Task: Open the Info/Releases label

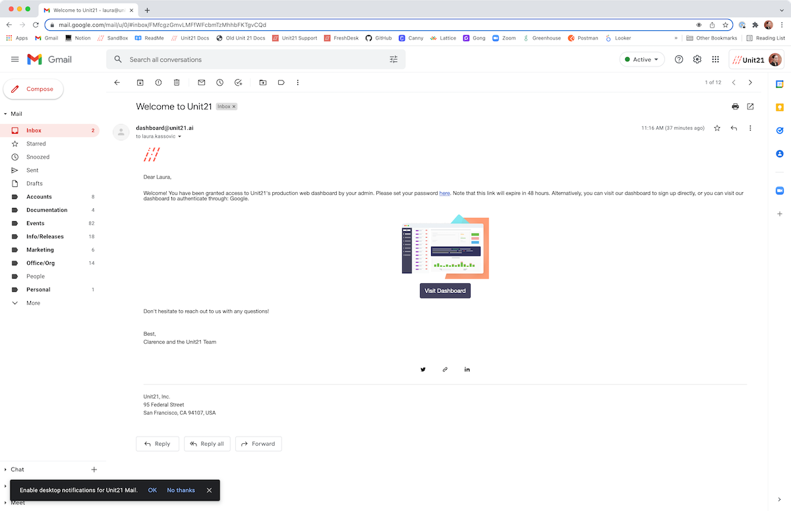Action: click(x=49, y=236)
